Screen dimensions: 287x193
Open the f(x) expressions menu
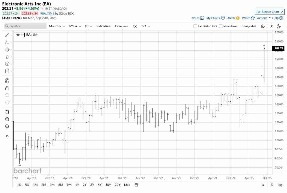(x=135, y=26)
